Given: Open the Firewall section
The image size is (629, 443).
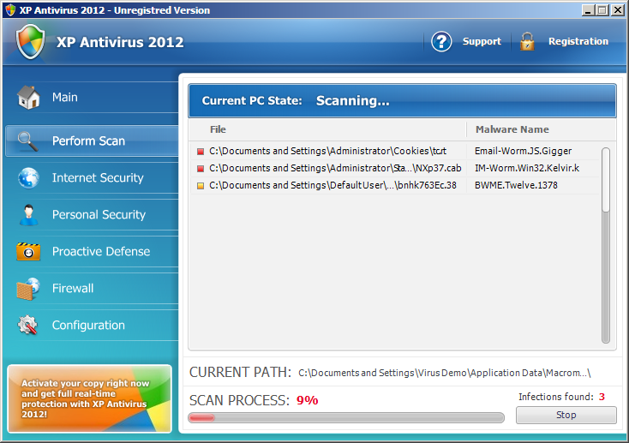Looking at the screenshot, I should click(x=93, y=289).
